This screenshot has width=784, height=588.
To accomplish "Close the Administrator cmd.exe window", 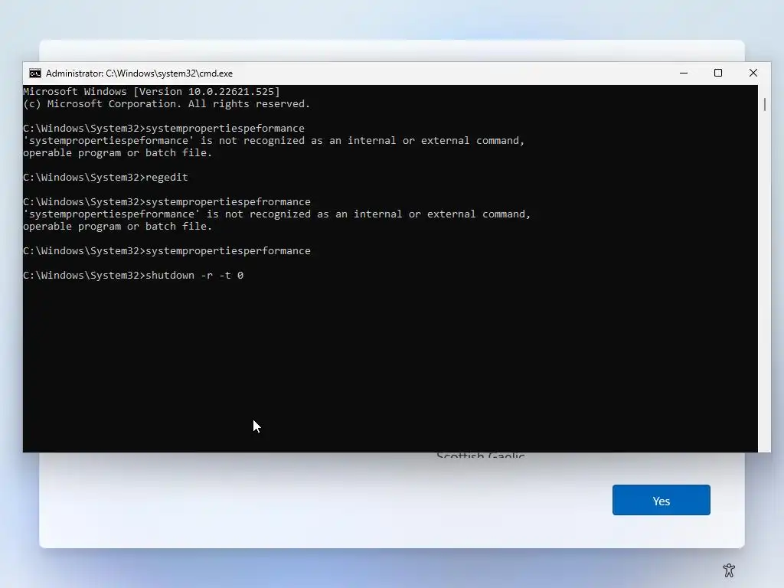I will [753, 73].
